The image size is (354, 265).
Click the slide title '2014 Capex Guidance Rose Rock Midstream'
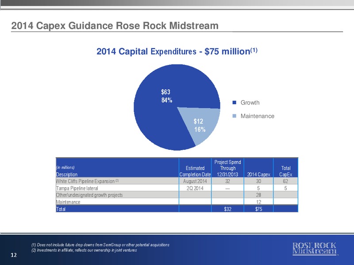pyautogui.click(x=115, y=26)
